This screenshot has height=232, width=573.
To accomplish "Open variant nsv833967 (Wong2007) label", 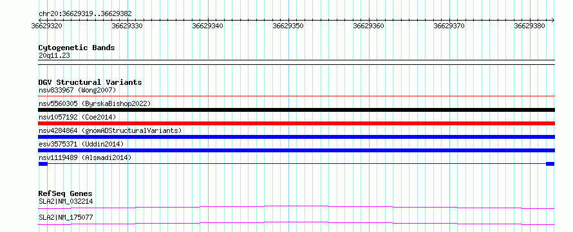I will click(77, 90).
